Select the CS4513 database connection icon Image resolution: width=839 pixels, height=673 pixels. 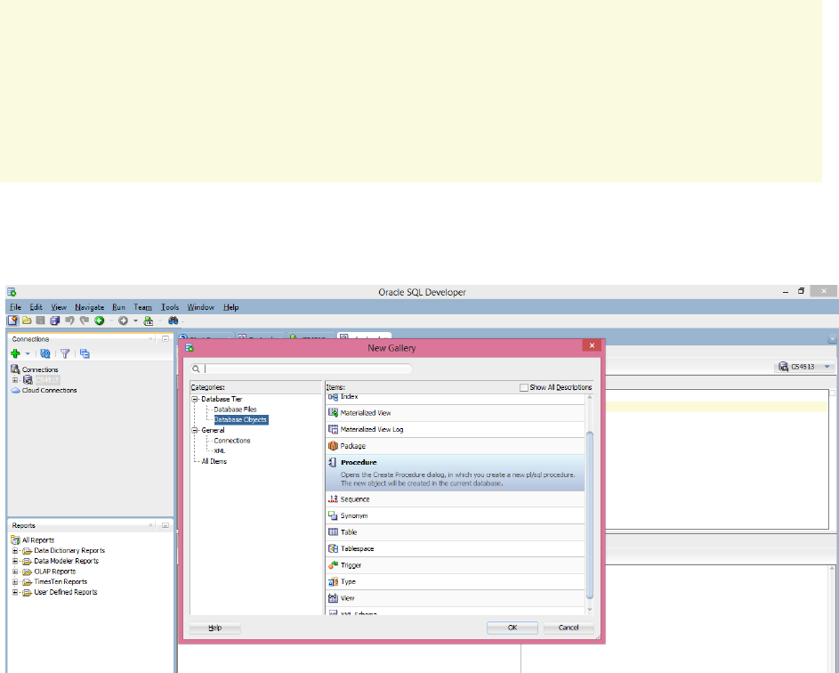[x=28, y=380]
